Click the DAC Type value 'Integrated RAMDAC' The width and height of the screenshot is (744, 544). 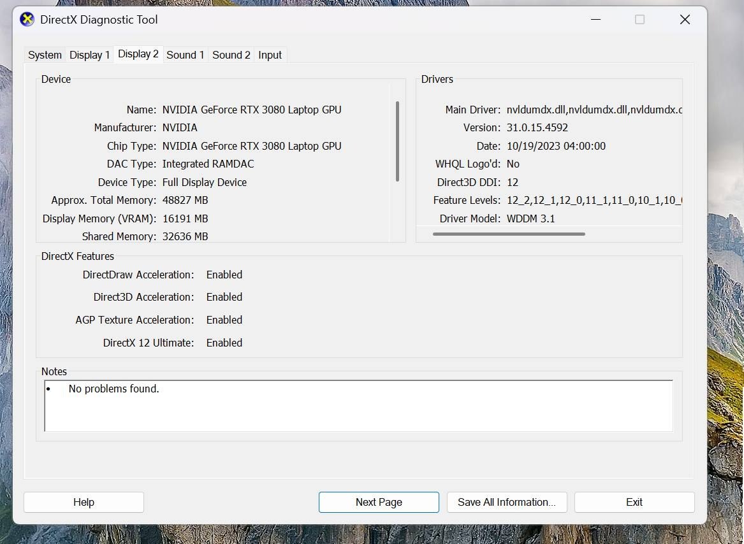[208, 164]
